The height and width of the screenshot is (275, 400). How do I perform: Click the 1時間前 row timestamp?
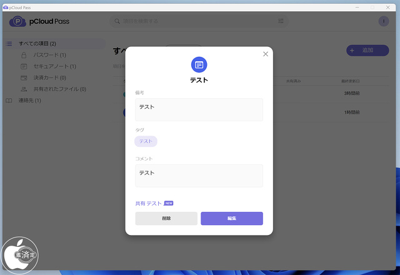click(352, 112)
